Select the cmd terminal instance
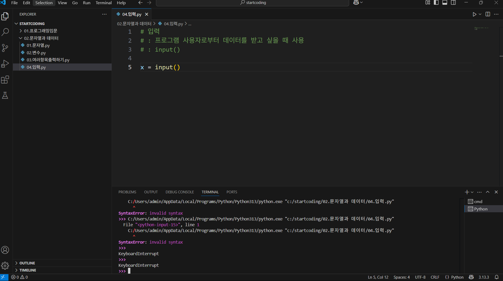Screen dimensions: 503x281 click(x=483, y=201)
